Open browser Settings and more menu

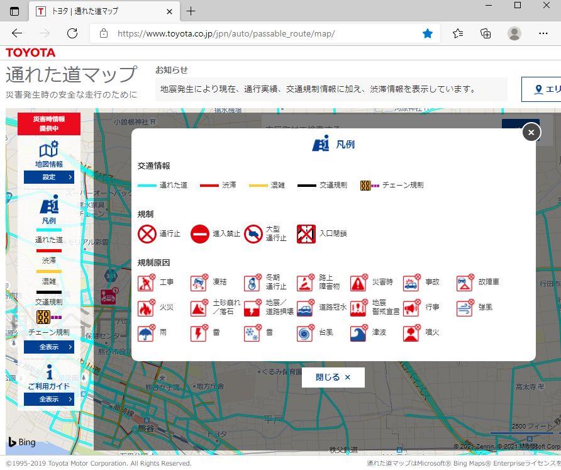543,33
